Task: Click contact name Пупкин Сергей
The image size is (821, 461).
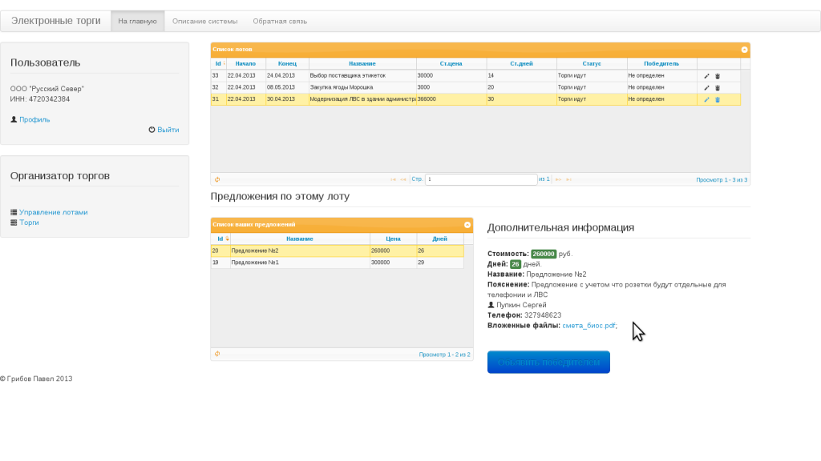Action: [x=521, y=305]
